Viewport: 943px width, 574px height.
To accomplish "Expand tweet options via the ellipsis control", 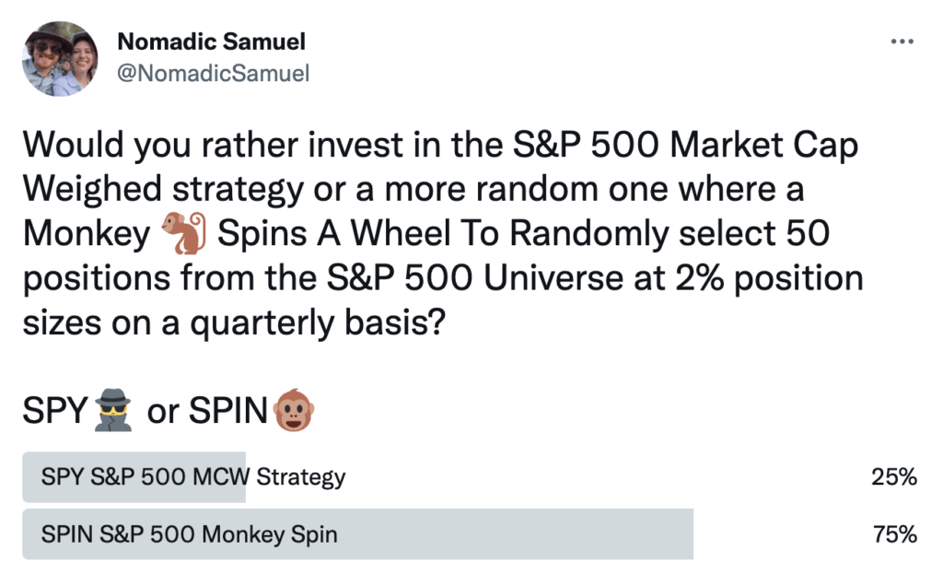I will [x=902, y=39].
